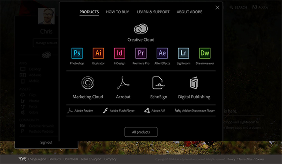Open the Cookies footer link

pyautogui.click(x=260, y=159)
